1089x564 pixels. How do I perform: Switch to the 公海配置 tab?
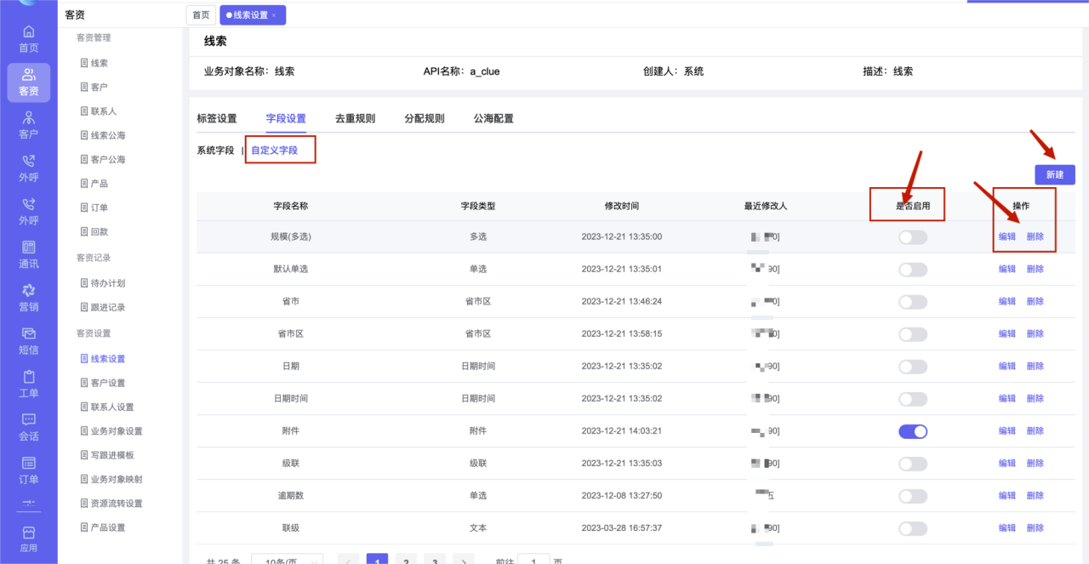tap(493, 118)
